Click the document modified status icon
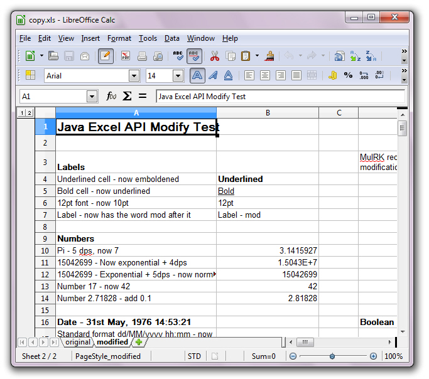The image size is (429, 379). tap(215, 356)
